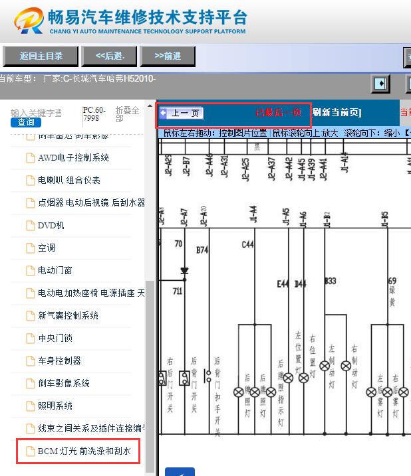
Task: Click the document icon beside 照明系统
Action: 31,406
